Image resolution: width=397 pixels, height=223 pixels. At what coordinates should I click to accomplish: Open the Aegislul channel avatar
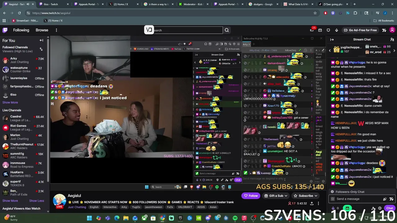(x=60, y=201)
